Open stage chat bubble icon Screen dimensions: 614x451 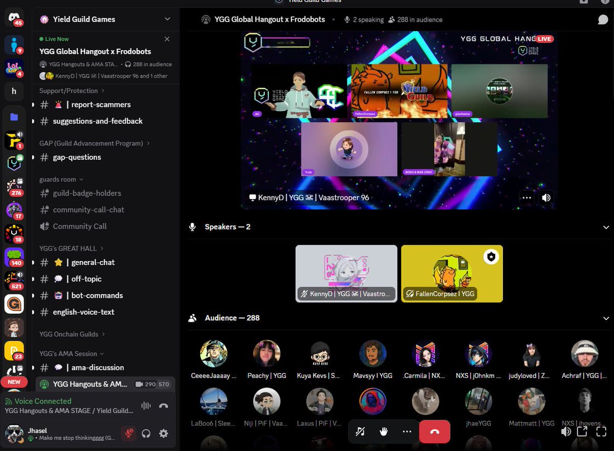603,19
